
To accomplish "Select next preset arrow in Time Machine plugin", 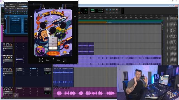I will click(x=45, y=8).
